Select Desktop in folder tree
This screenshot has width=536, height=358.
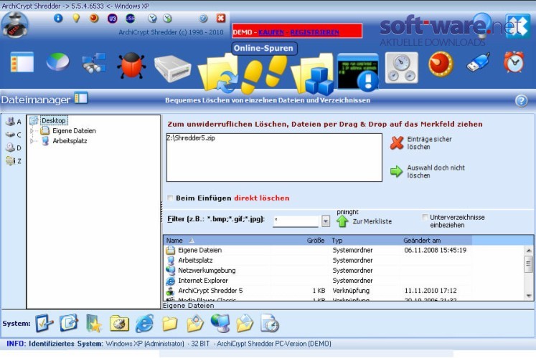point(54,121)
